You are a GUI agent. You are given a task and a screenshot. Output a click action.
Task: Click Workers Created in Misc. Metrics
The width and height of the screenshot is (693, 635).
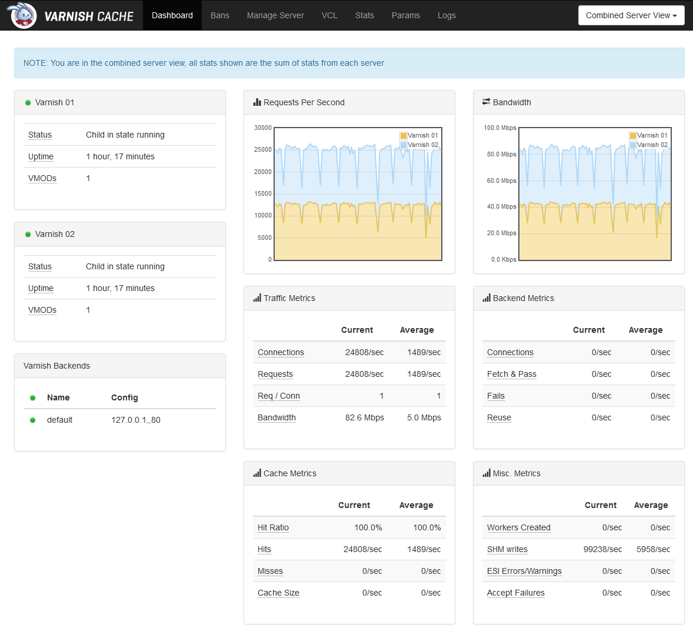(518, 527)
